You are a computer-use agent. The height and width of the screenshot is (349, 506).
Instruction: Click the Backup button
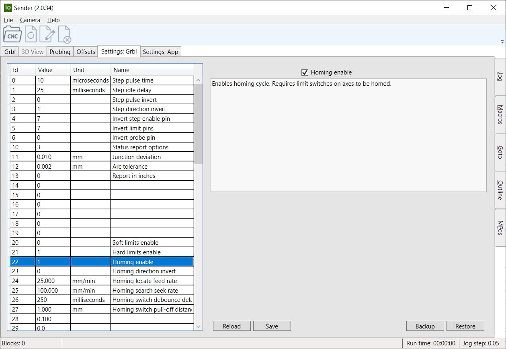(425, 326)
